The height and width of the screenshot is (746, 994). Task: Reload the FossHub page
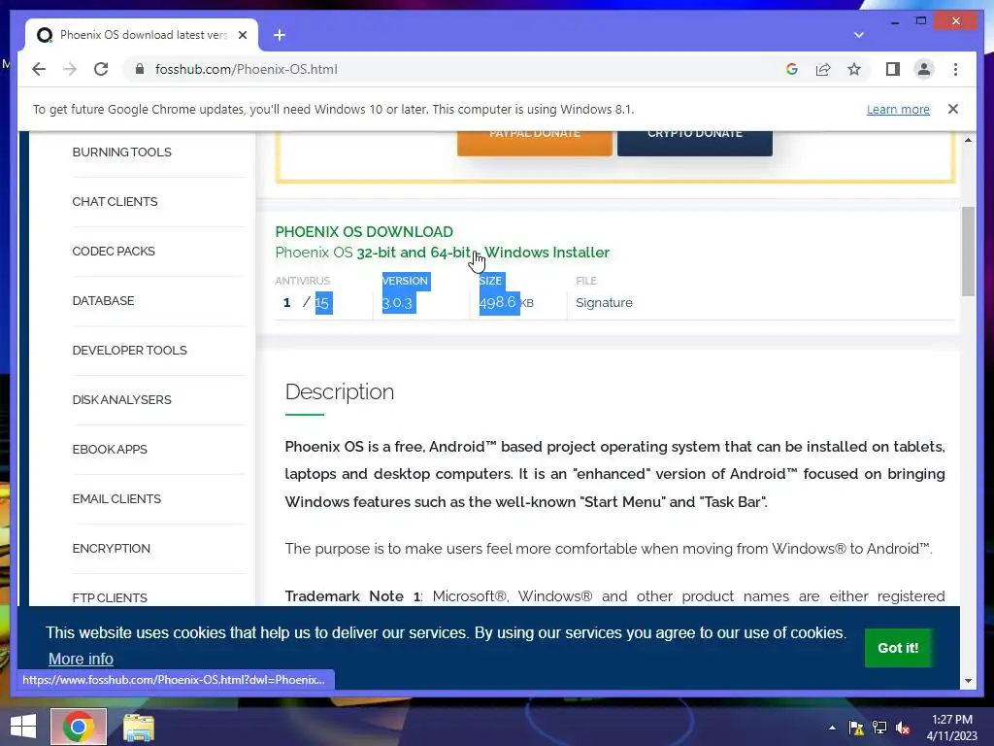pyautogui.click(x=101, y=69)
